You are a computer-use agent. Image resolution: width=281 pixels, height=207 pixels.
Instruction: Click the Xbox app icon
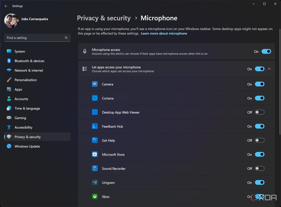coord(95,196)
